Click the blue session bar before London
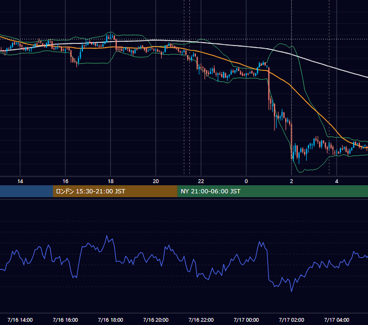Viewport: 368px width, 325px height. click(x=27, y=191)
